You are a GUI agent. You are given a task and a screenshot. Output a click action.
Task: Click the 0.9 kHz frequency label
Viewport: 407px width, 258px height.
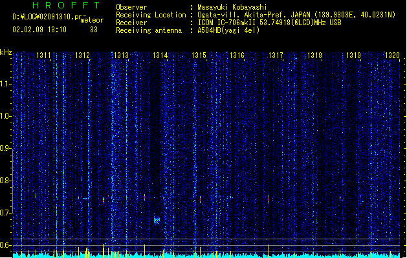point(6,148)
